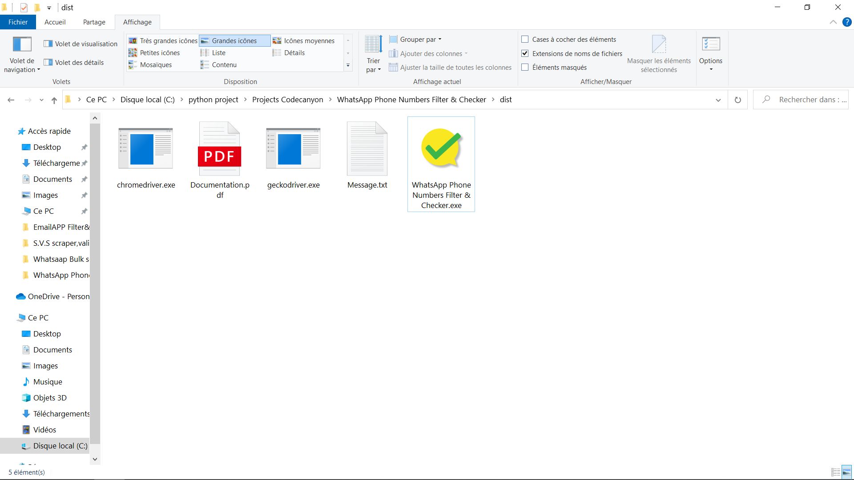Click the Rechercher dans search box
The image size is (854, 480).
801,100
